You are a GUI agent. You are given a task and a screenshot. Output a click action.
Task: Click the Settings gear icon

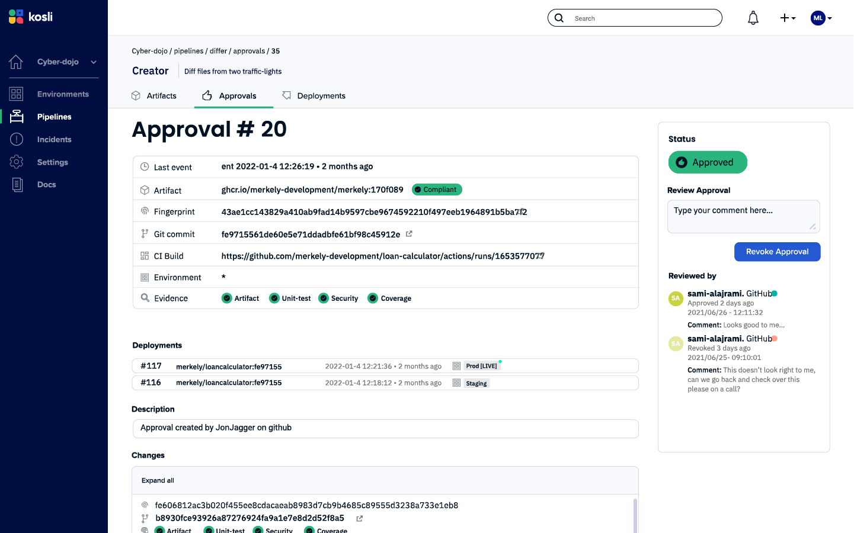point(17,162)
